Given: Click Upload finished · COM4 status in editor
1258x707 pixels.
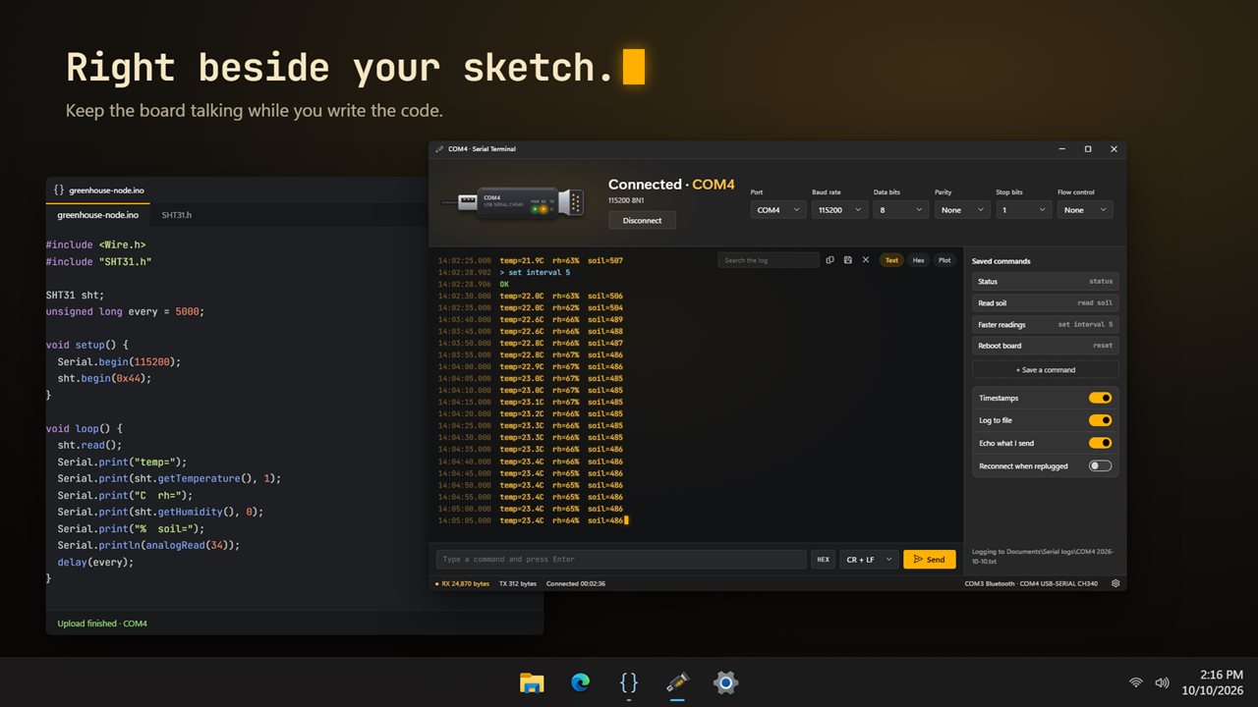Looking at the screenshot, I should pos(102,624).
